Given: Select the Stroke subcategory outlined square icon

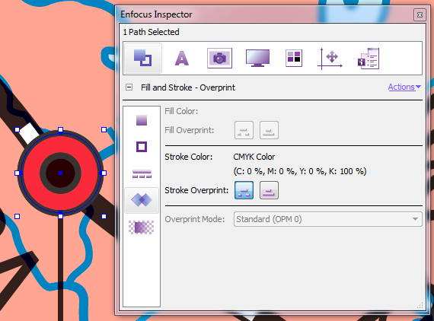Looking at the screenshot, I should (x=142, y=147).
